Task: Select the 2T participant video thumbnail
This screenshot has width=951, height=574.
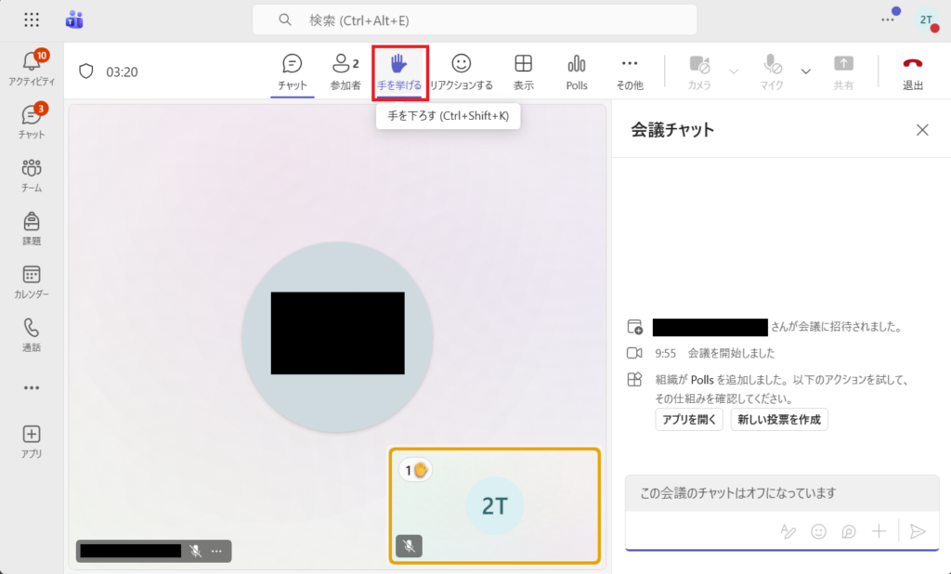Action: coord(494,505)
